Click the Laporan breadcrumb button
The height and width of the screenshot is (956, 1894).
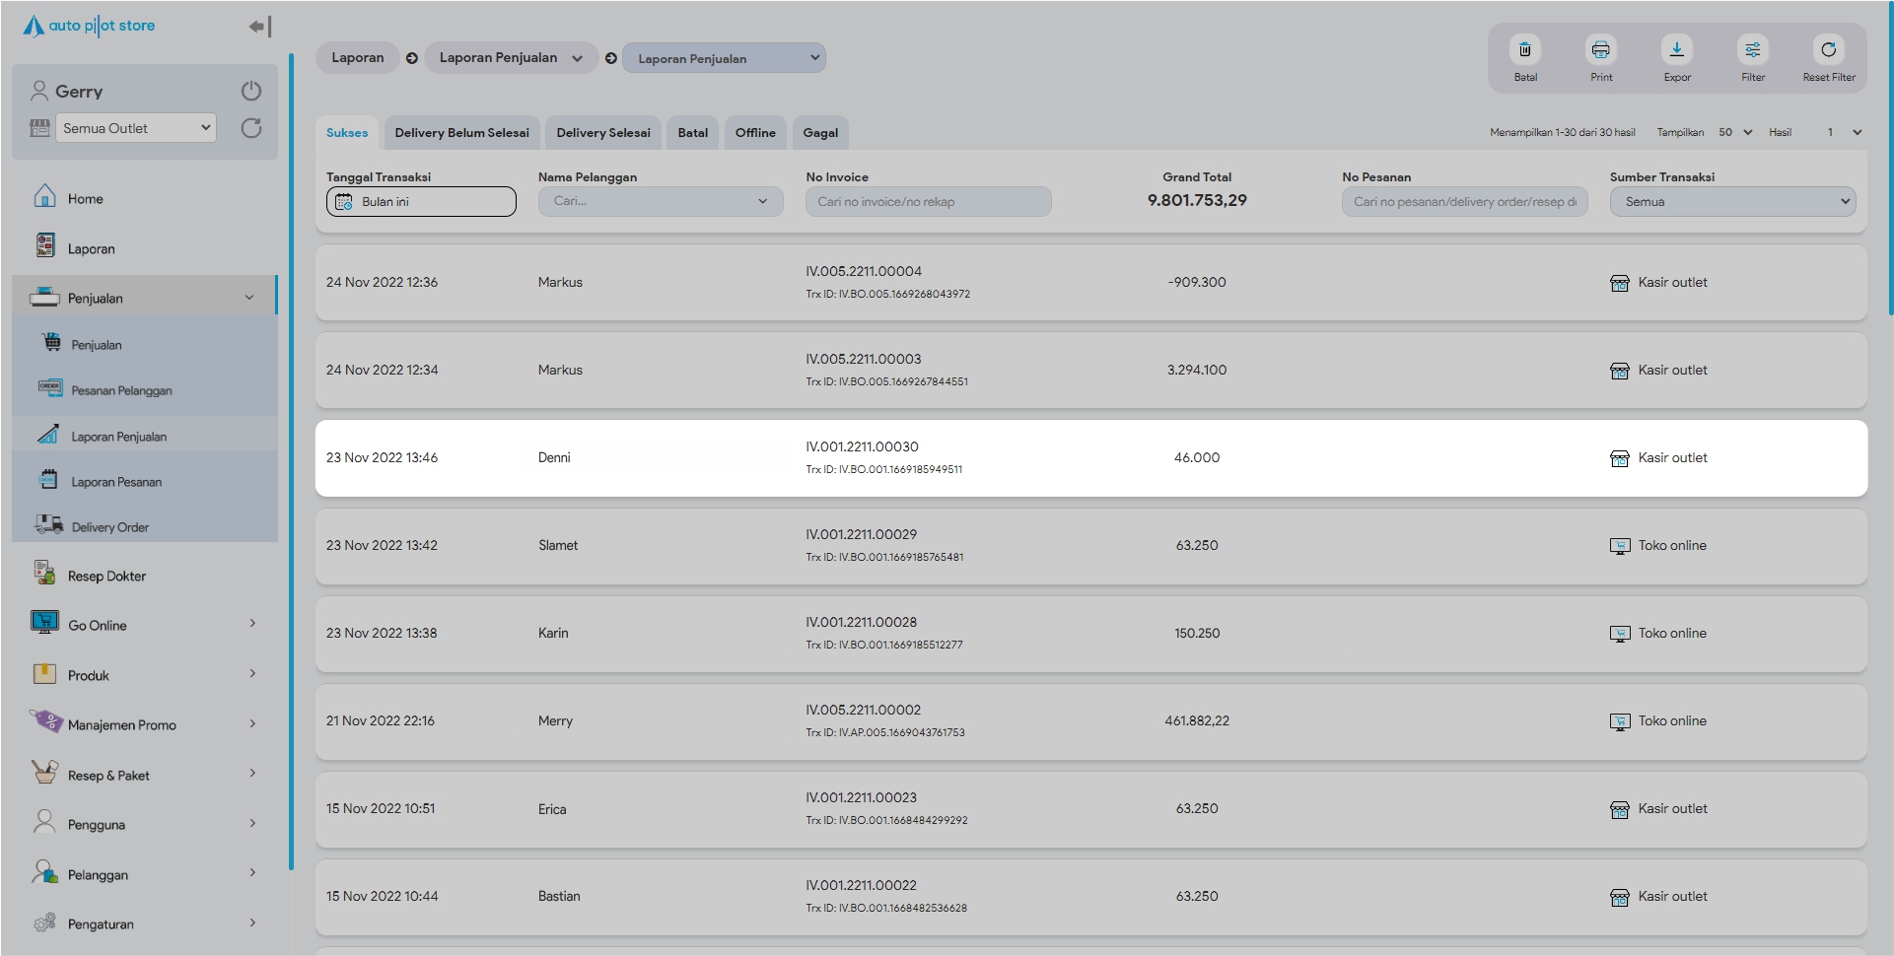tap(357, 58)
